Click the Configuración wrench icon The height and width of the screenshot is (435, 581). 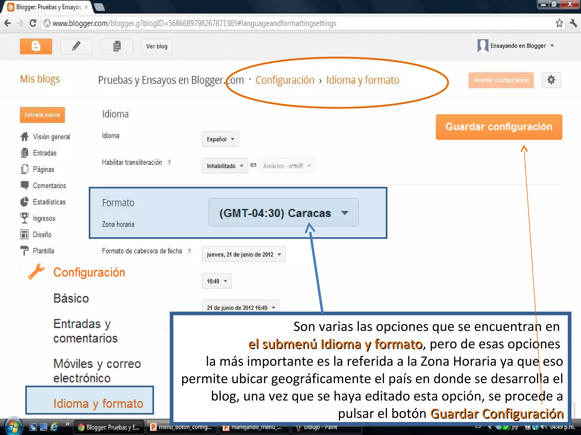pyautogui.click(x=36, y=272)
